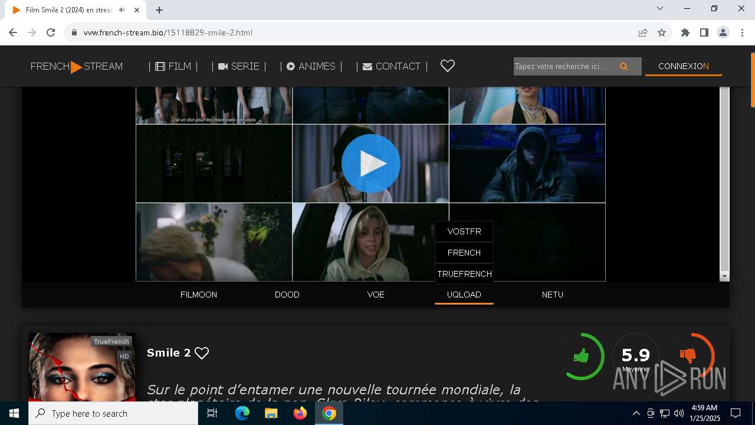This screenshot has height=425, width=755.
Task: Click the address bar URL
Action: [168, 32]
